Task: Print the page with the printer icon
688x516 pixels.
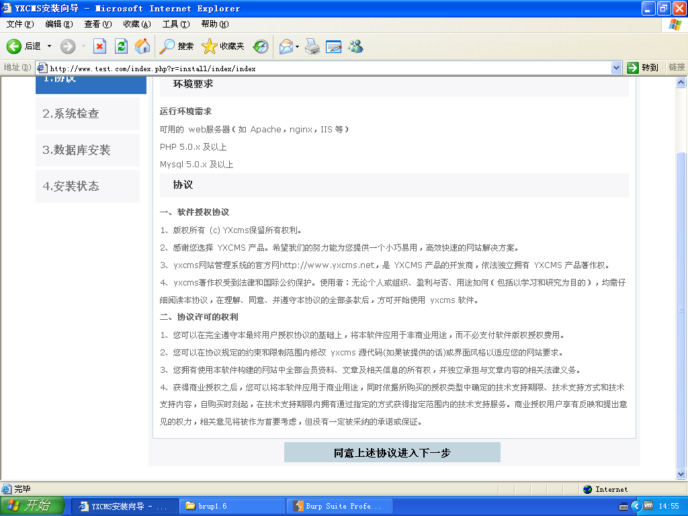Action: [x=312, y=46]
